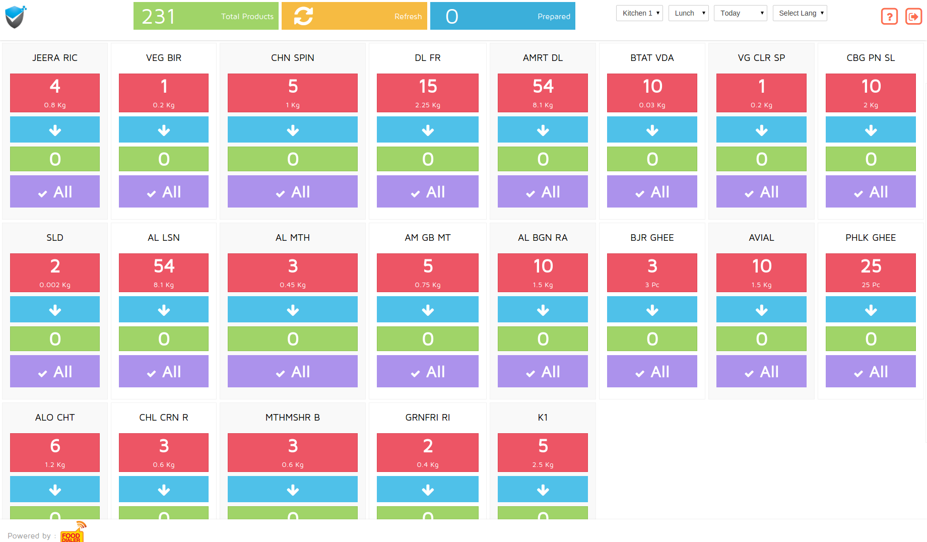The width and height of the screenshot is (927, 542).
Task: Click the MTHMSHR B card title
Action: coord(293,417)
